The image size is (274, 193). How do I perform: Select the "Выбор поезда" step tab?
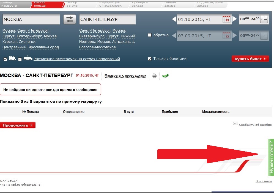tap(41, 4)
